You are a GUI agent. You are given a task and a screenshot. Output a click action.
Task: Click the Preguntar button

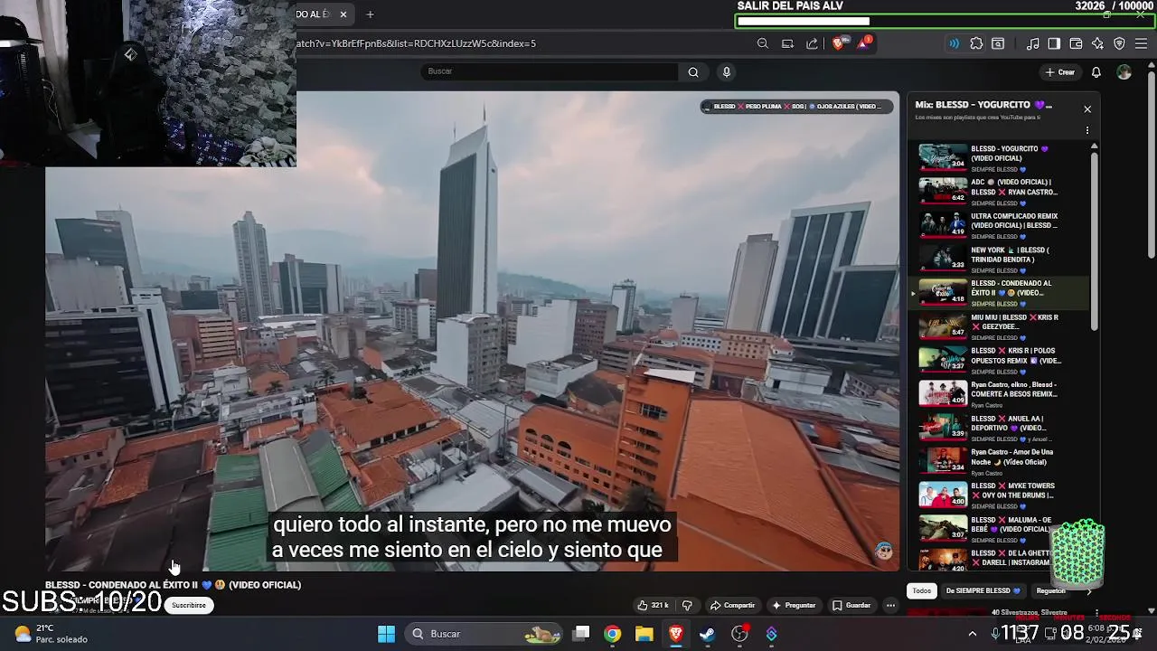click(x=794, y=605)
